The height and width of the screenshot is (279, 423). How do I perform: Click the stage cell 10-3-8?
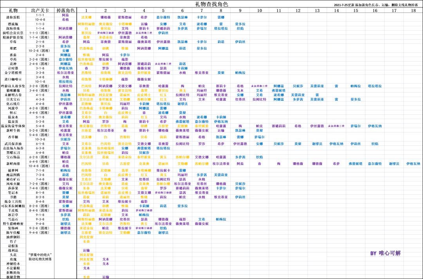[40, 139]
